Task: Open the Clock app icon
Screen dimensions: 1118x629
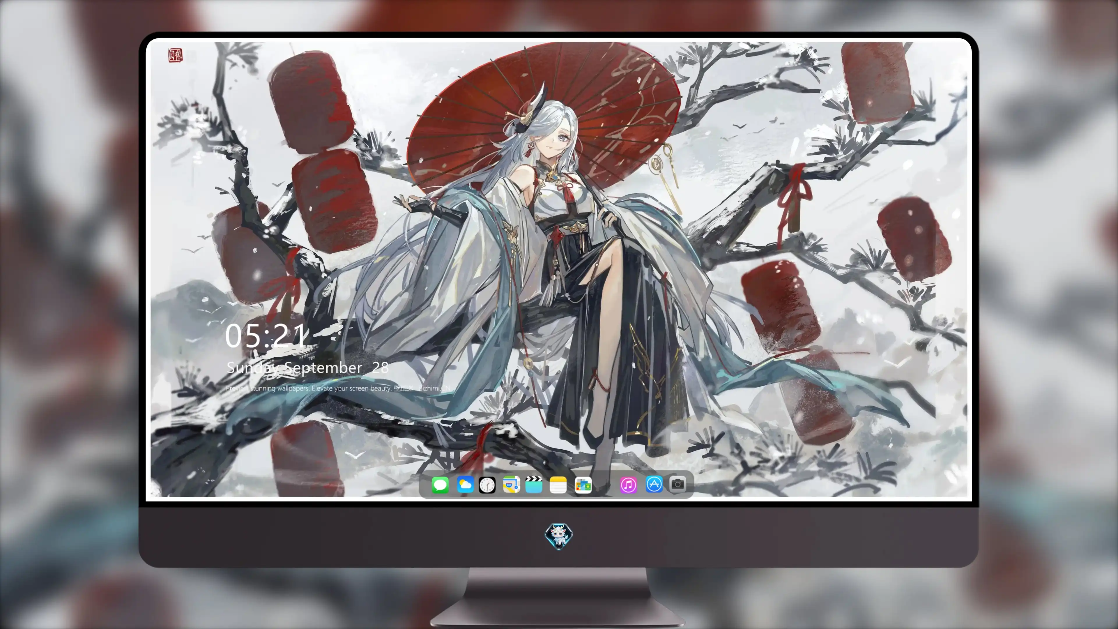Action: tap(487, 485)
